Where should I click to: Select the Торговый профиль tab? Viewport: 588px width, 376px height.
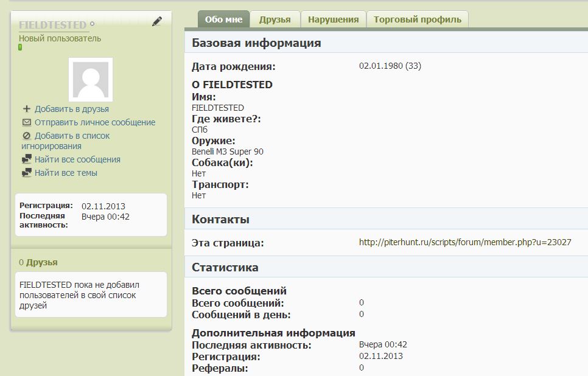click(417, 19)
